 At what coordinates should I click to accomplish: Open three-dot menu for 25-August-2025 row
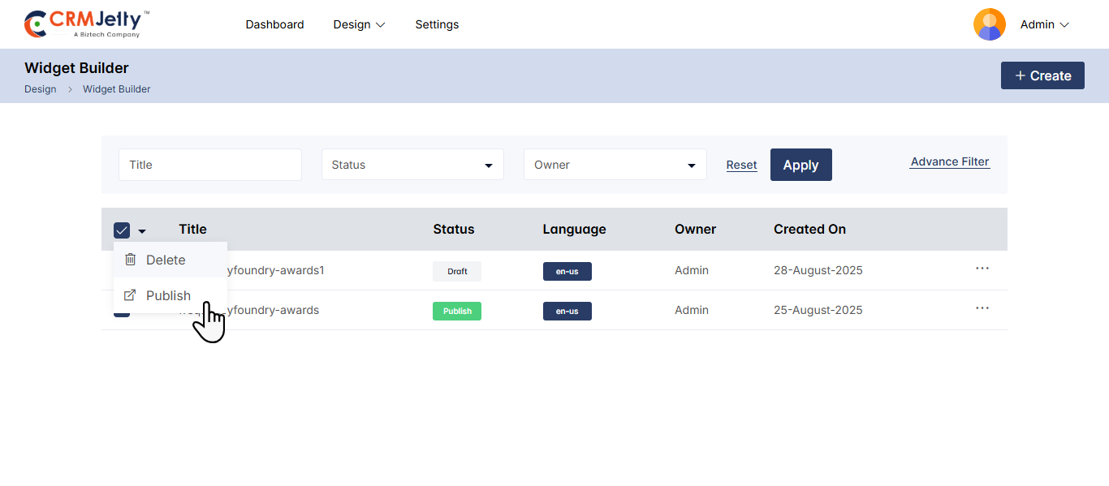click(x=982, y=308)
